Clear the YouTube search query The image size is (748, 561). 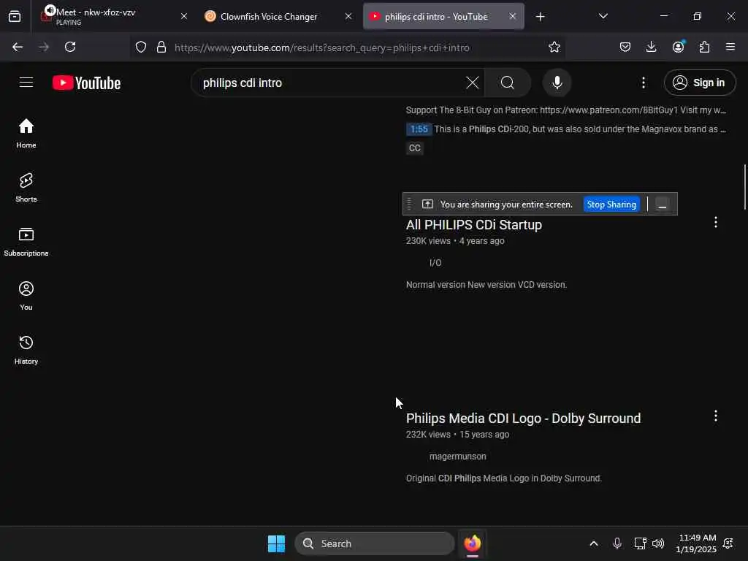coord(473,83)
